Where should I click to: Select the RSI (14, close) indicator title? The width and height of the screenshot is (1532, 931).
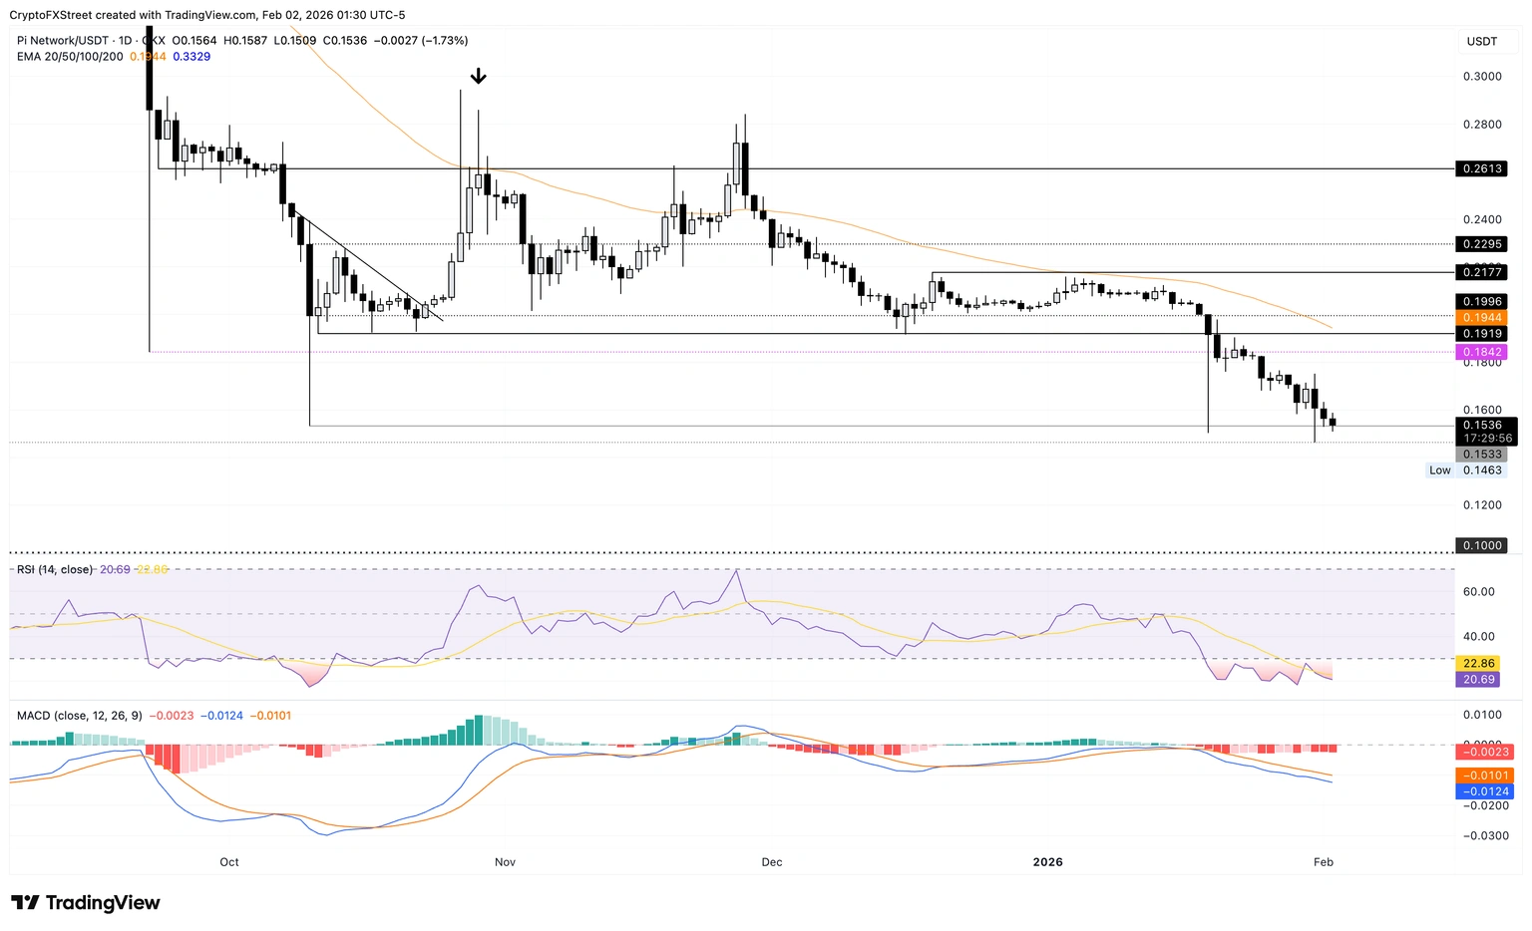(55, 570)
